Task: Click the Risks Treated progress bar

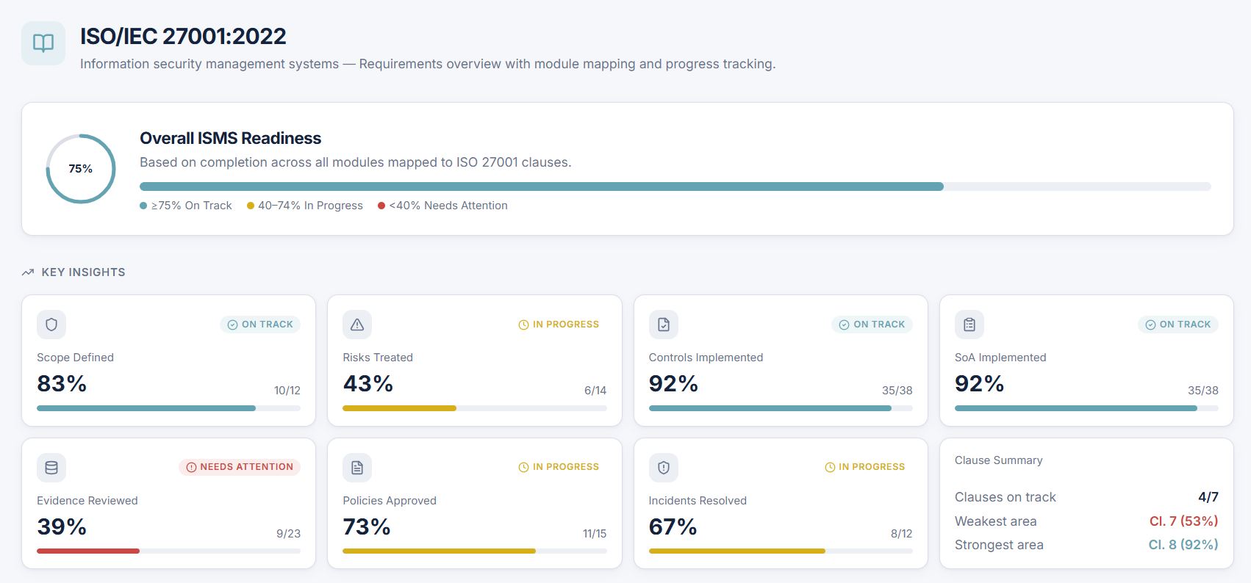Action: pyautogui.click(x=475, y=408)
